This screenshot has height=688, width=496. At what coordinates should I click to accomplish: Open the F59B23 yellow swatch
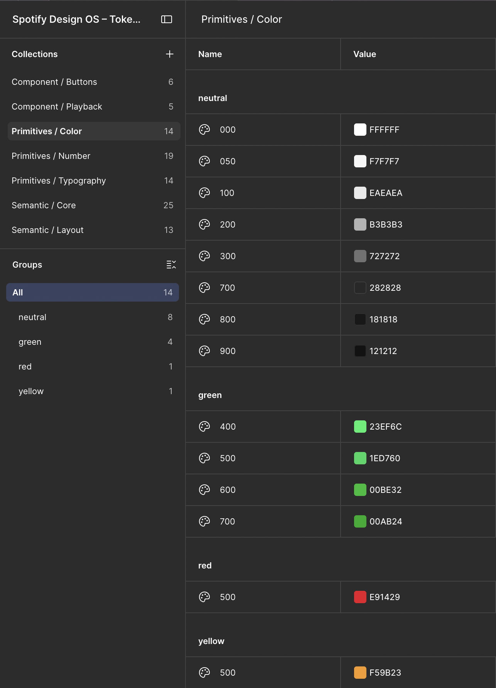(x=360, y=673)
